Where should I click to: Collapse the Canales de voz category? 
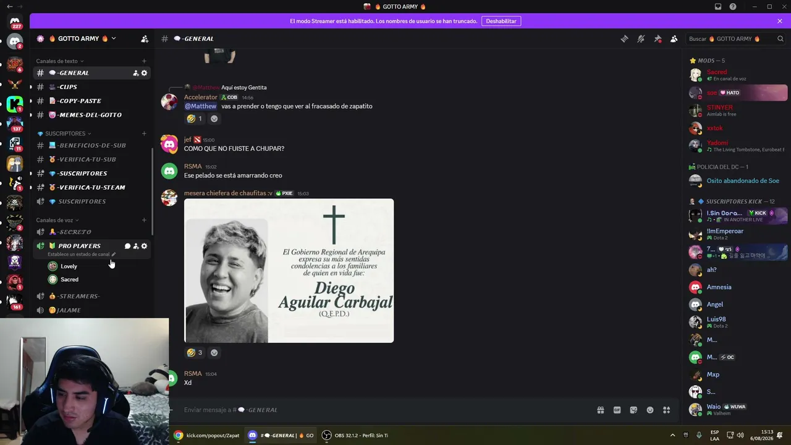[57, 220]
